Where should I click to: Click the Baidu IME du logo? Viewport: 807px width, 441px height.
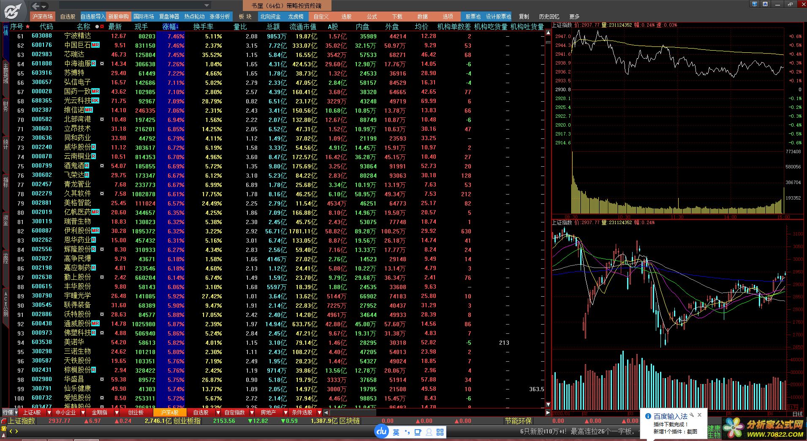[382, 431]
